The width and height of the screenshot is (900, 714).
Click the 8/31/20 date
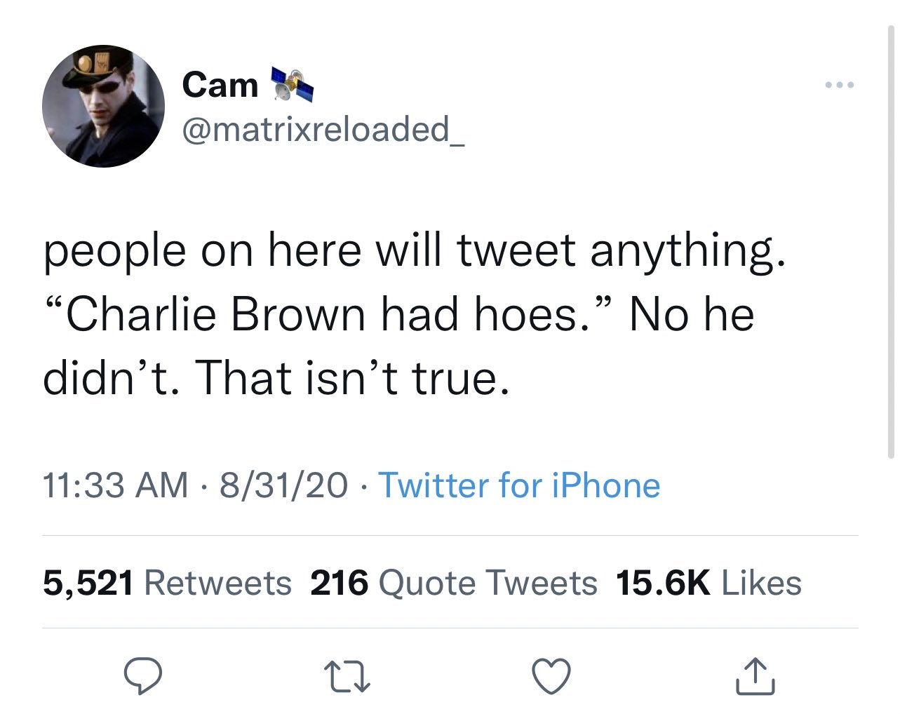pos(283,485)
